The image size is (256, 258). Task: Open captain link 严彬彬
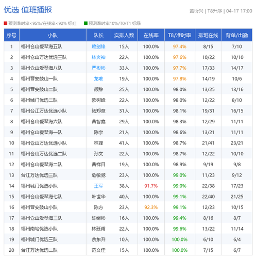click(98, 68)
